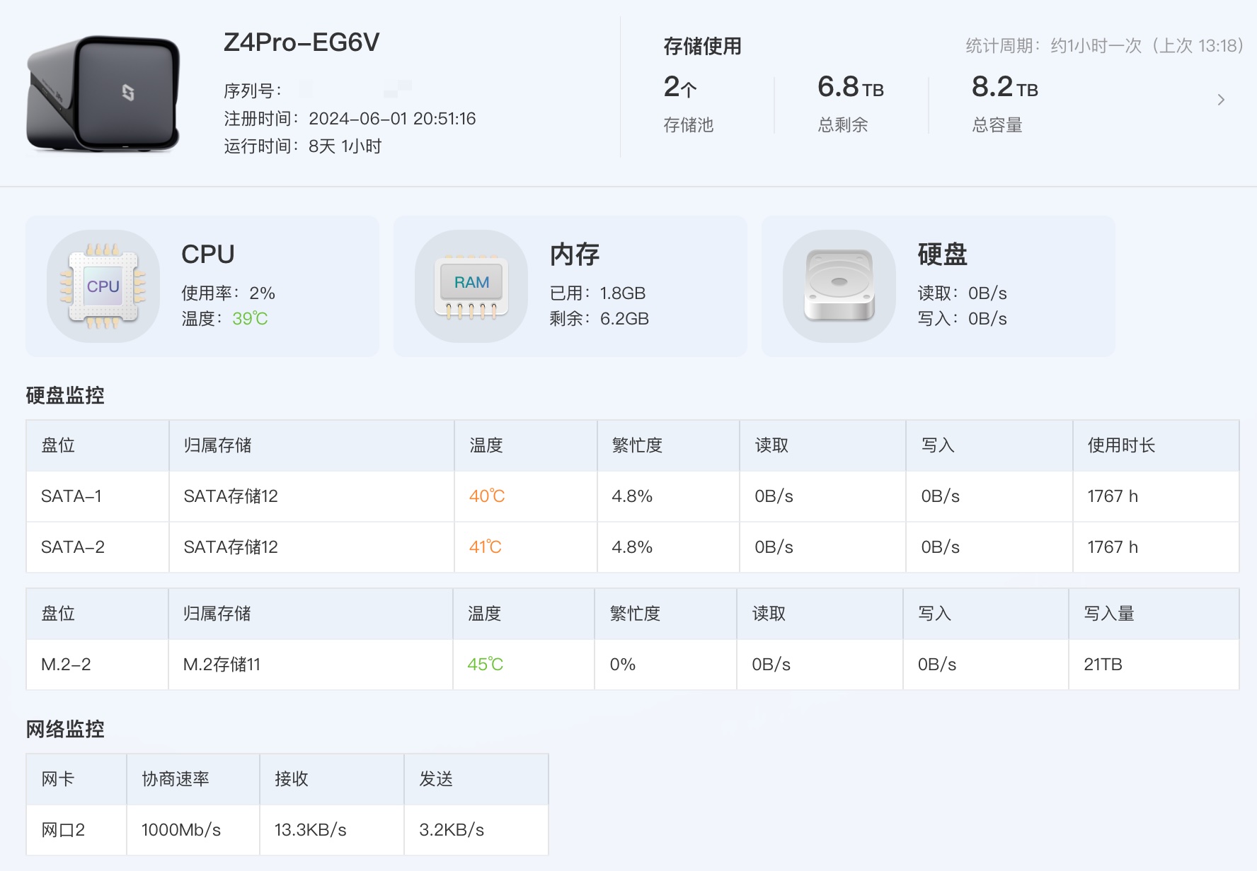Click the RAM memory icon
Image resolution: width=1257 pixels, height=871 pixels.
(x=471, y=286)
